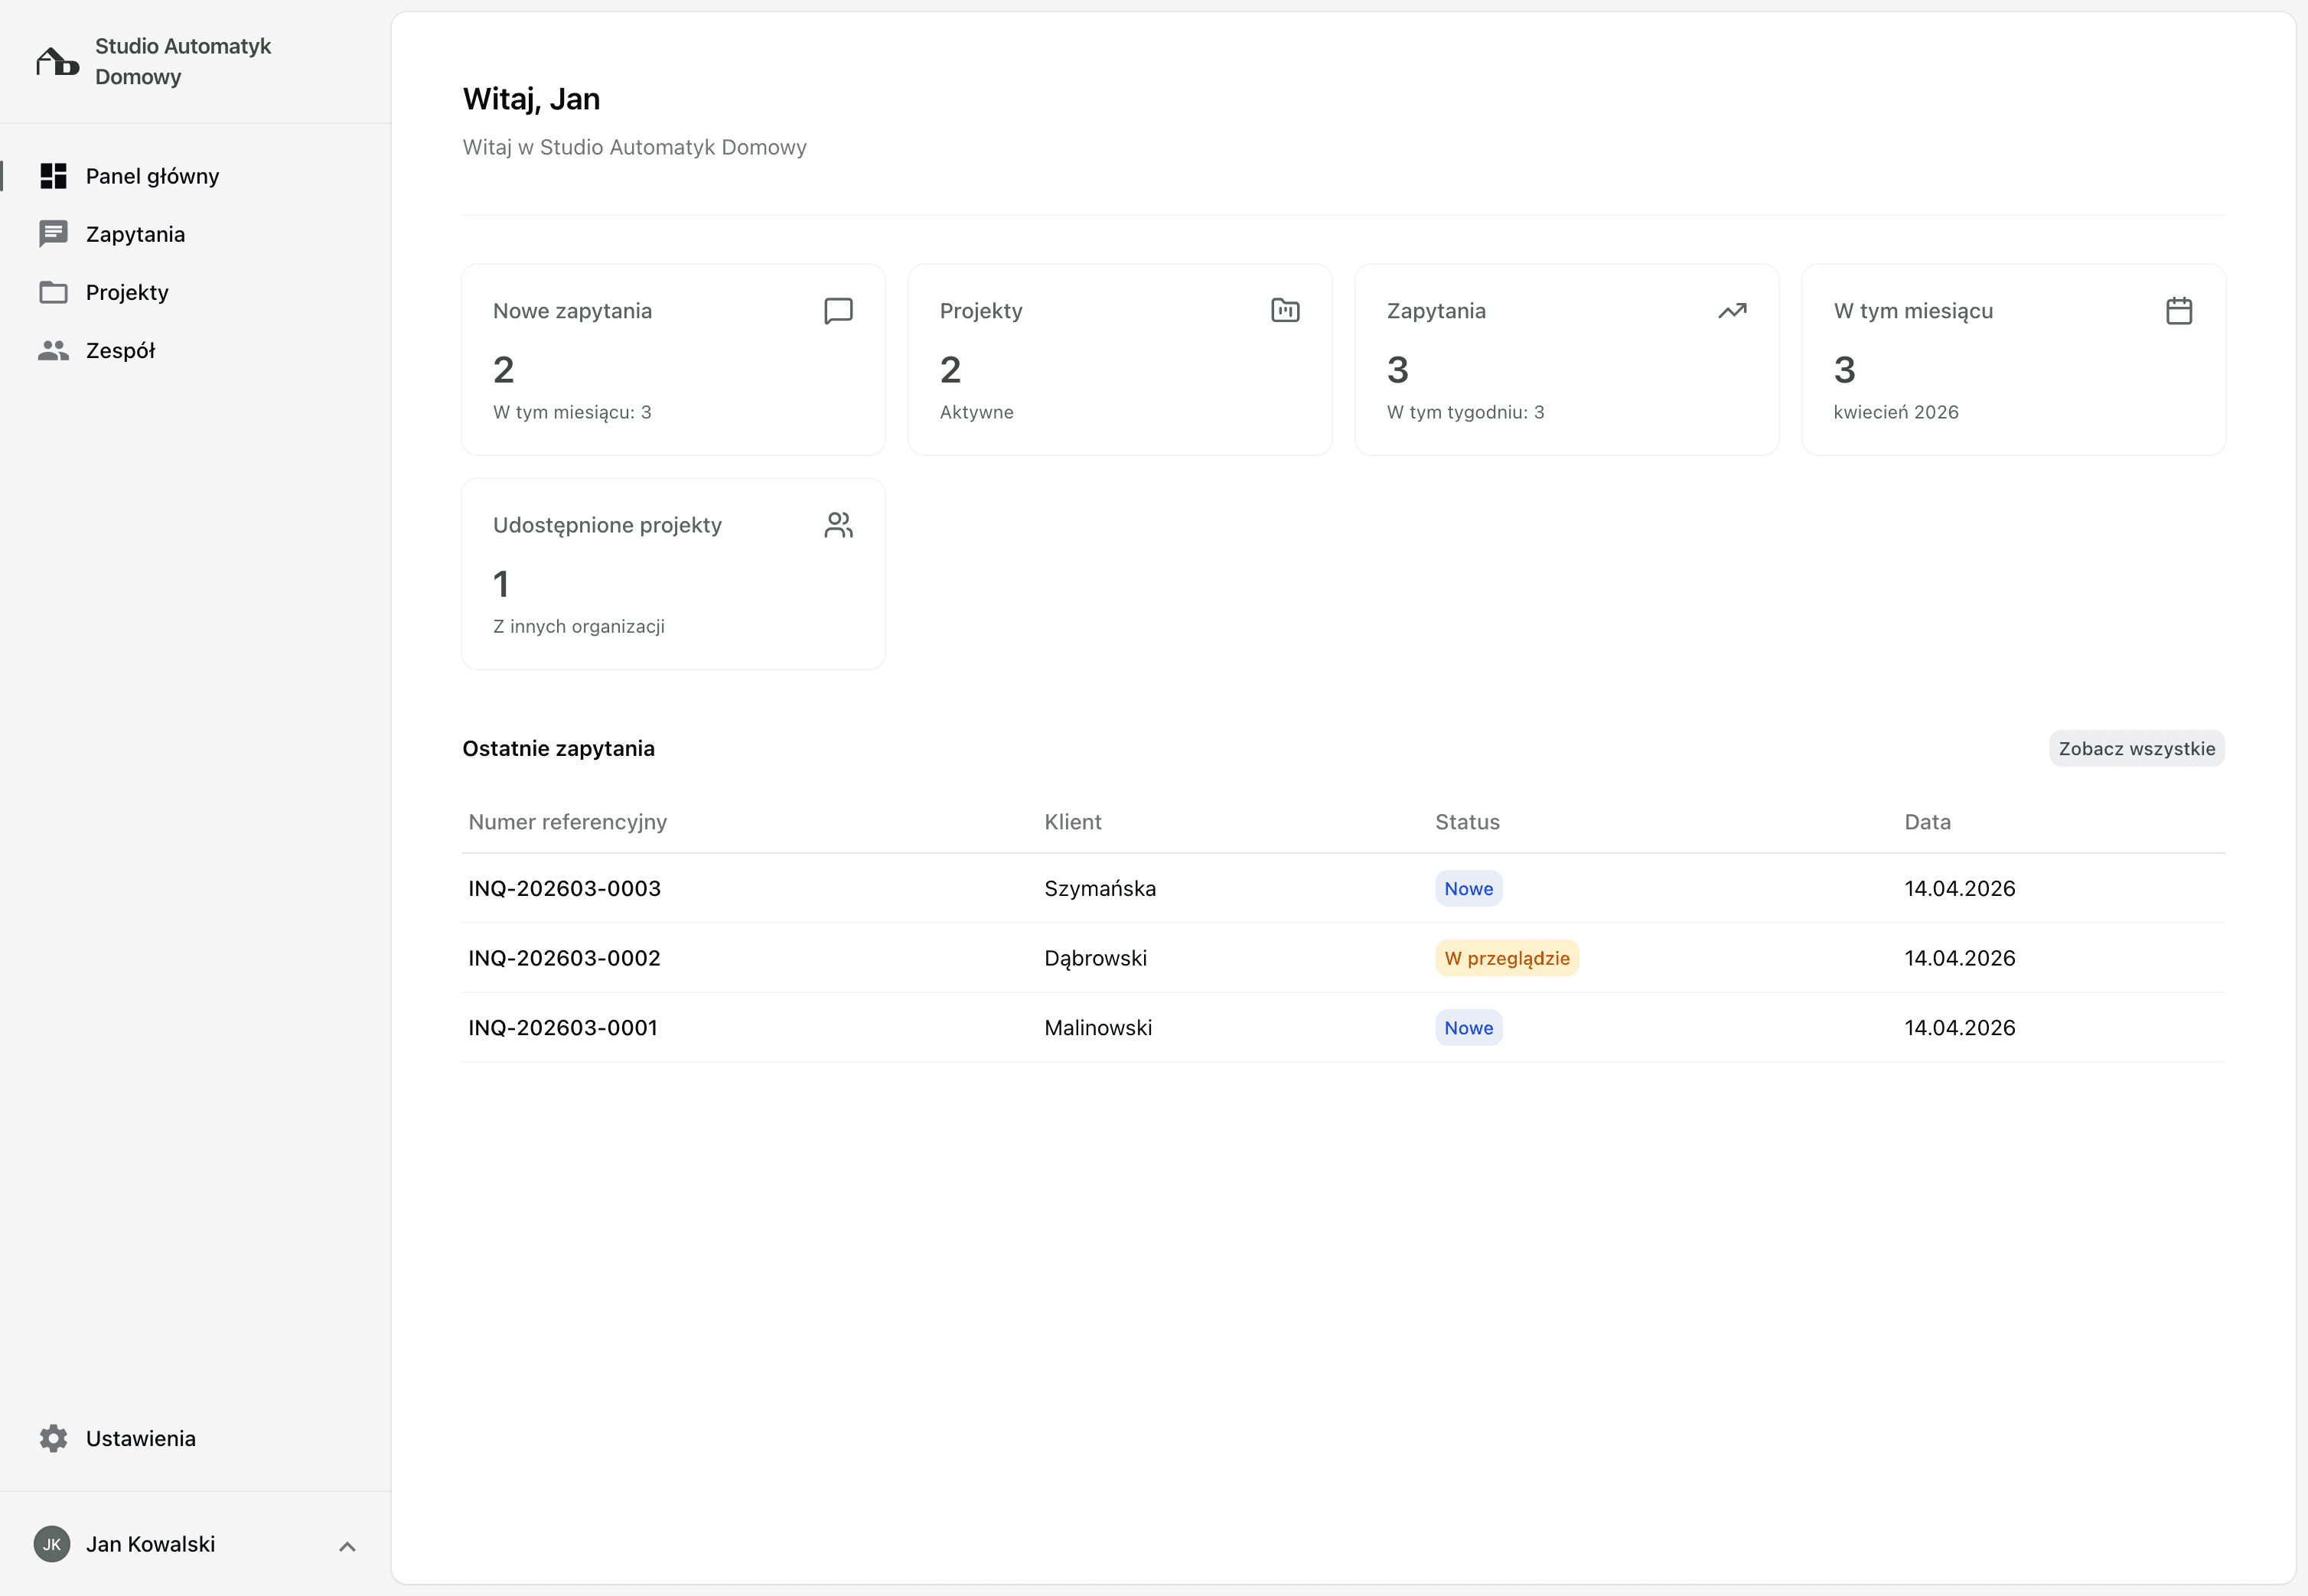
Task: Select the Malinowski inquiry row
Action: pos(1098,1027)
